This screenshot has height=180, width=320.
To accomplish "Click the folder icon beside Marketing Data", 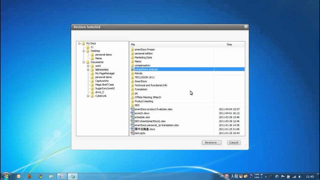I will tap(132, 57).
